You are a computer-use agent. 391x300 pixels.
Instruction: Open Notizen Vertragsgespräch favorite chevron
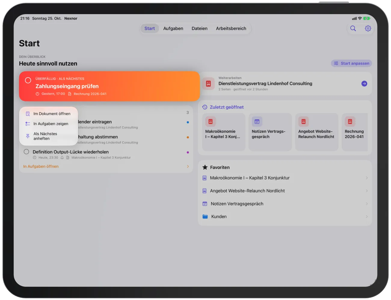coord(367,204)
